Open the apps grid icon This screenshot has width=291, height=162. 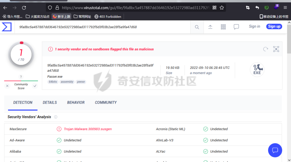(x=223, y=27)
